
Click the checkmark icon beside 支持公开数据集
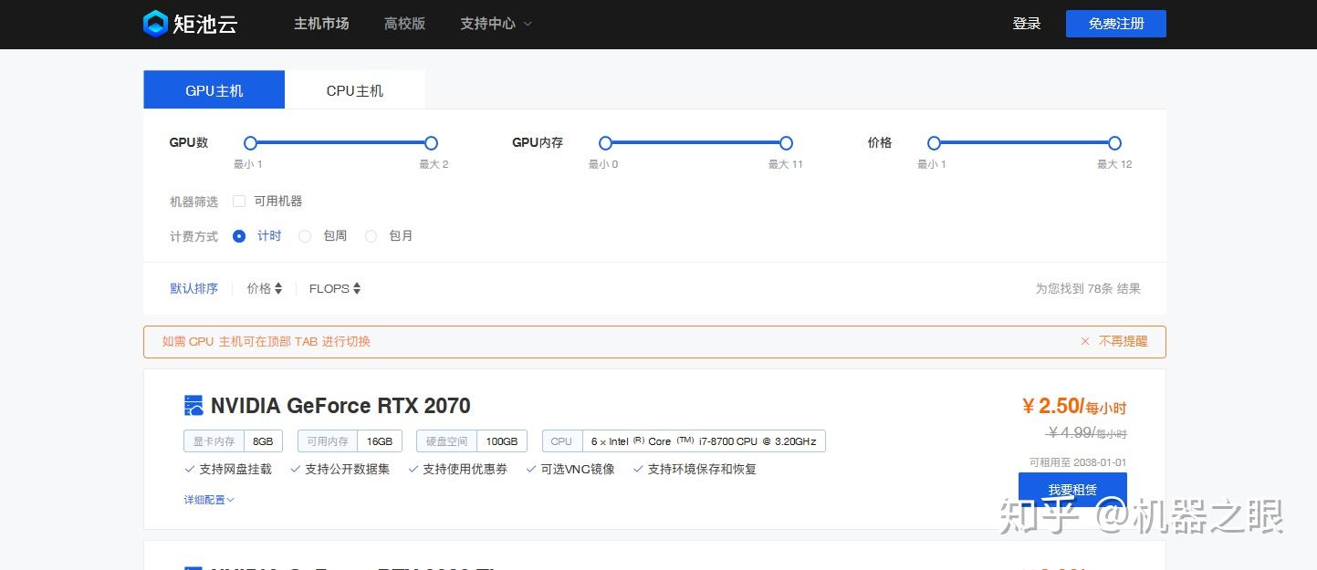(296, 469)
